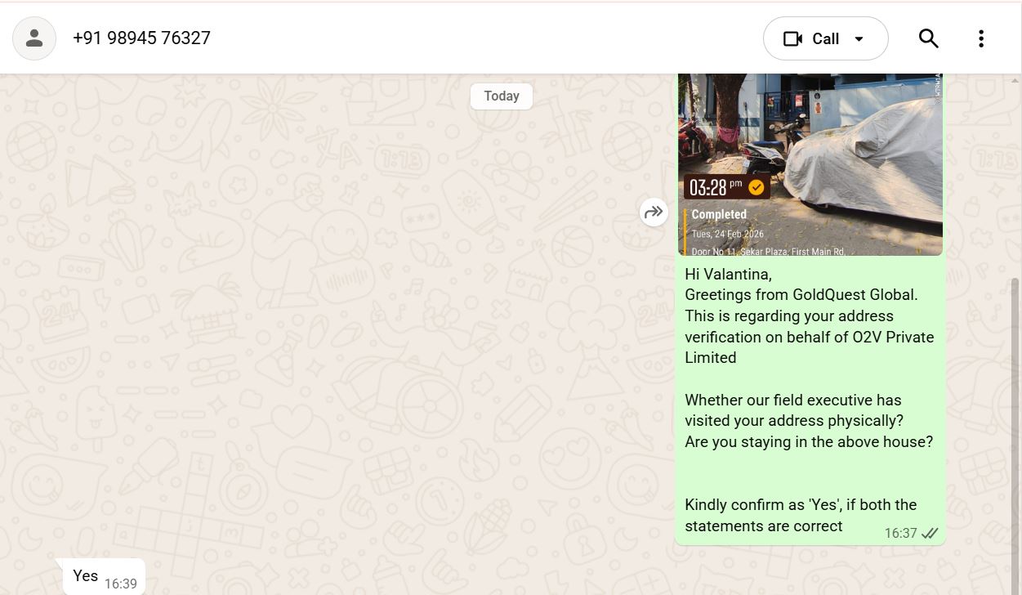The height and width of the screenshot is (595, 1022).
Task: Select the received "Yes" message bubble
Action: tap(85, 576)
